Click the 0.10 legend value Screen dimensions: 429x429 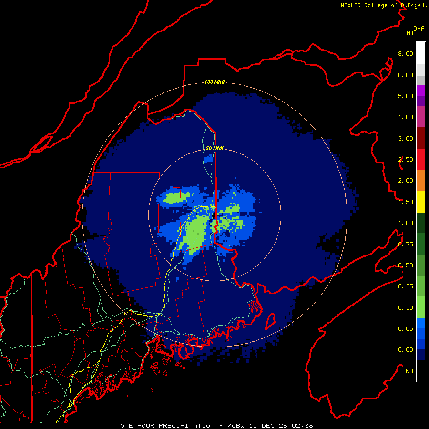(406, 308)
